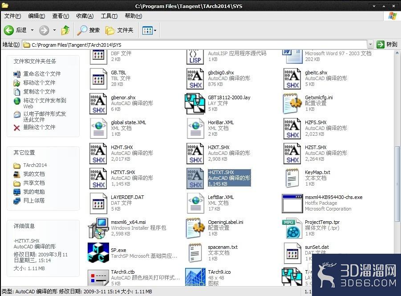Expand the address bar dropdown arrow
This screenshot has height=296, width=401.
[370, 45]
